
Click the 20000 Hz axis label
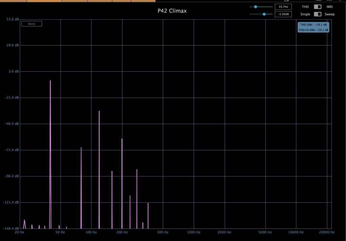point(327,232)
